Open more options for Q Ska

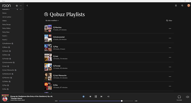(170, 86)
